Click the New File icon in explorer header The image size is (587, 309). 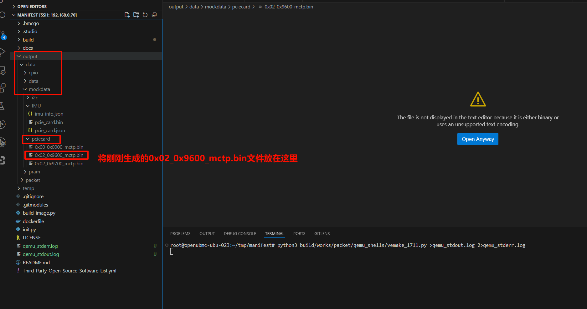[127, 15]
